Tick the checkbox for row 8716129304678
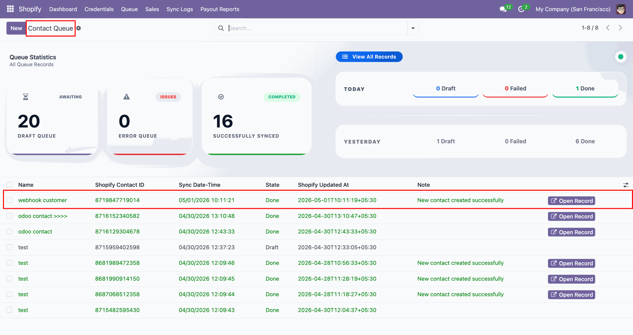 click(9, 232)
